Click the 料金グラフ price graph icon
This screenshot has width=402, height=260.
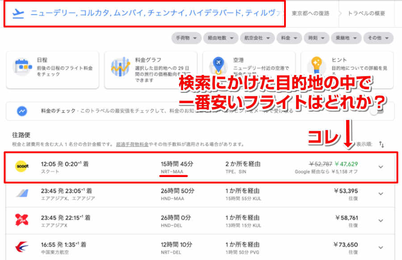pyautogui.click(x=120, y=66)
